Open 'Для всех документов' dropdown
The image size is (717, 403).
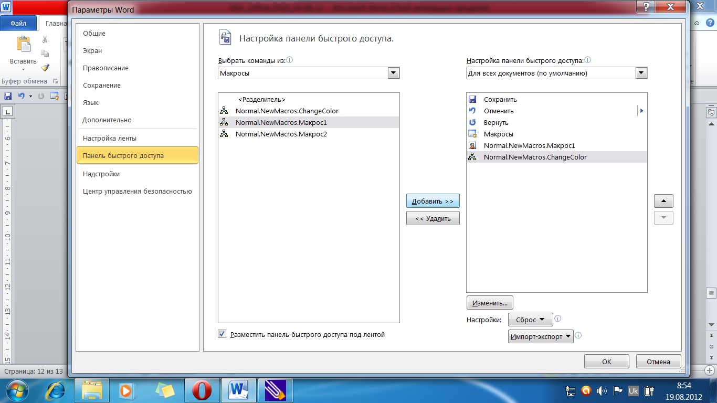tap(641, 73)
